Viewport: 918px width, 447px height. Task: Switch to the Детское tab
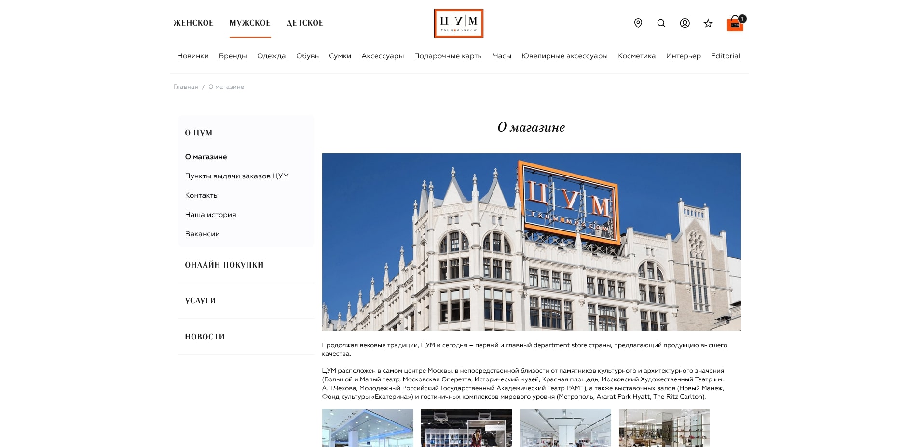pyautogui.click(x=304, y=23)
